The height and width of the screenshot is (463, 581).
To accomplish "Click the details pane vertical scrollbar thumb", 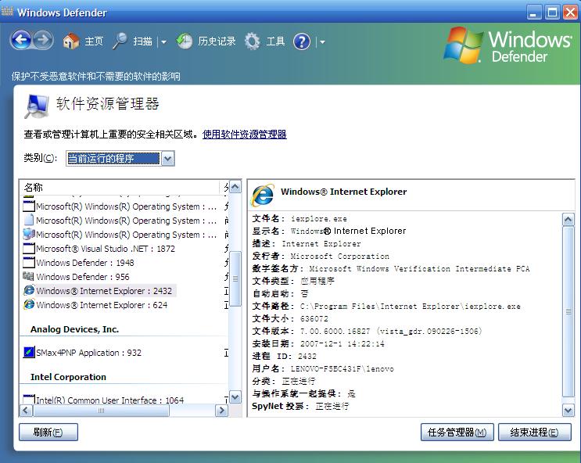I will (568, 311).
